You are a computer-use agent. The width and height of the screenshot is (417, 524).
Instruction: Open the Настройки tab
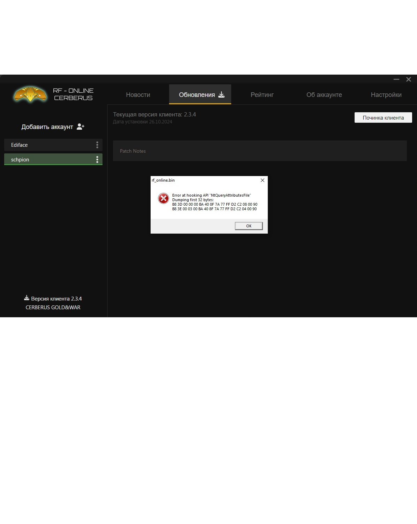(x=386, y=95)
